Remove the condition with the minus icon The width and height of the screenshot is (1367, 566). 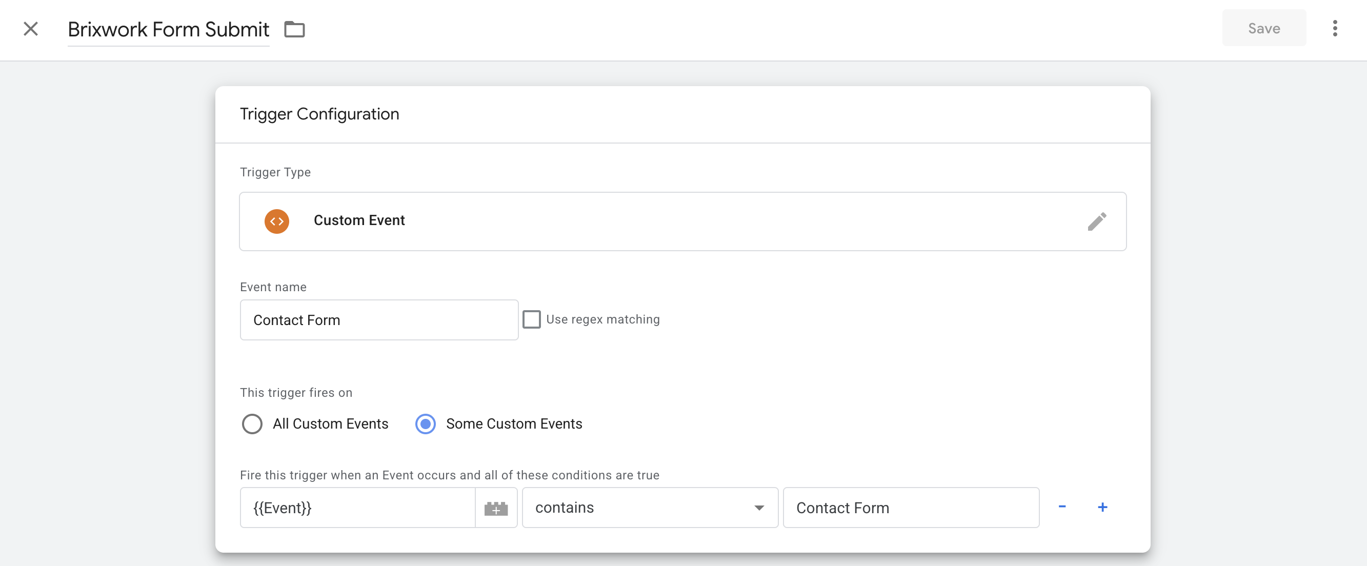[x=1062, y=507]
